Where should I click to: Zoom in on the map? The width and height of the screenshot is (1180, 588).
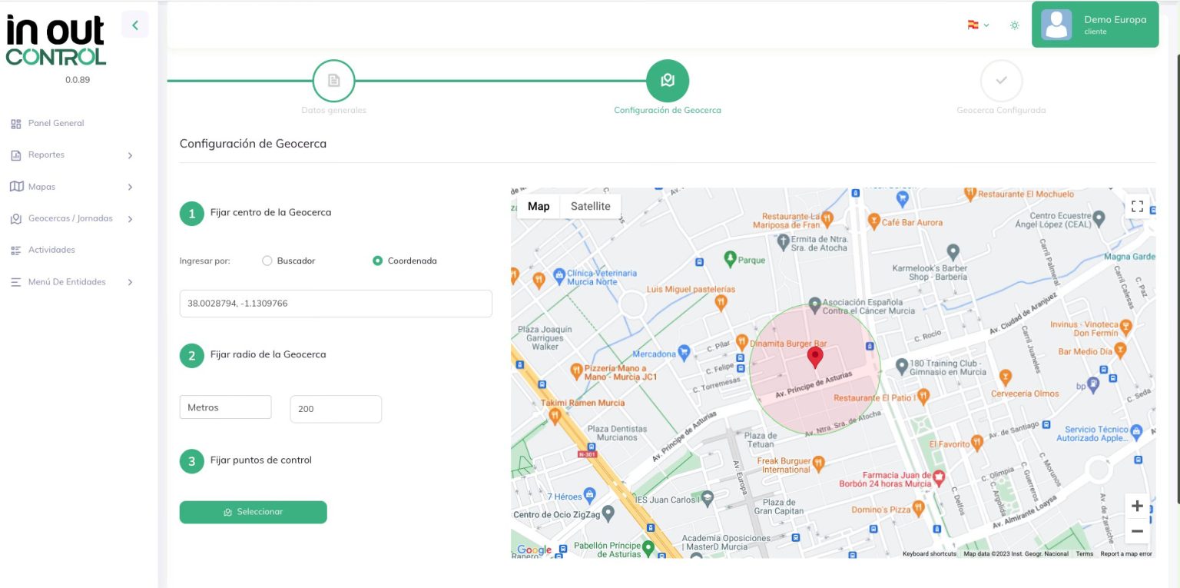tap(1137, 507)
